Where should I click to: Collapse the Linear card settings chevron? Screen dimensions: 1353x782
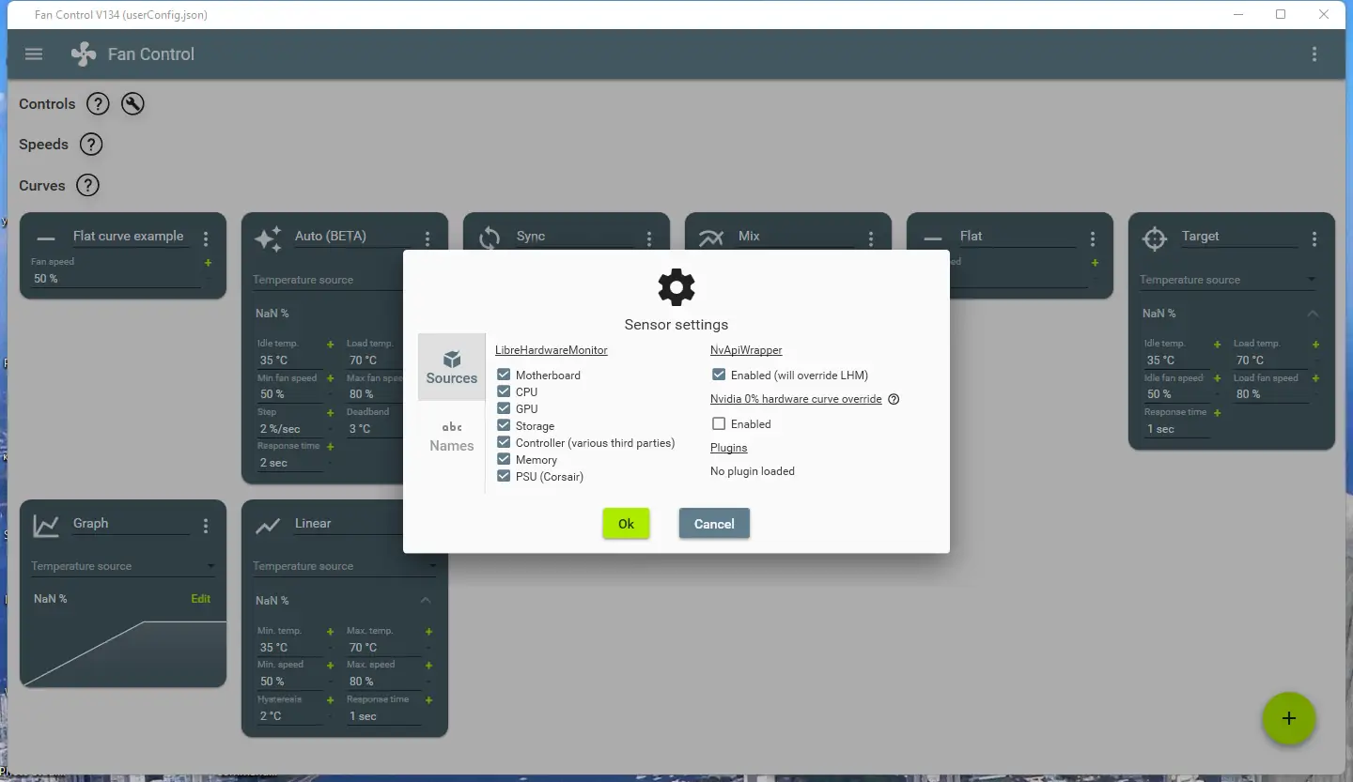[x=426, y=601]
